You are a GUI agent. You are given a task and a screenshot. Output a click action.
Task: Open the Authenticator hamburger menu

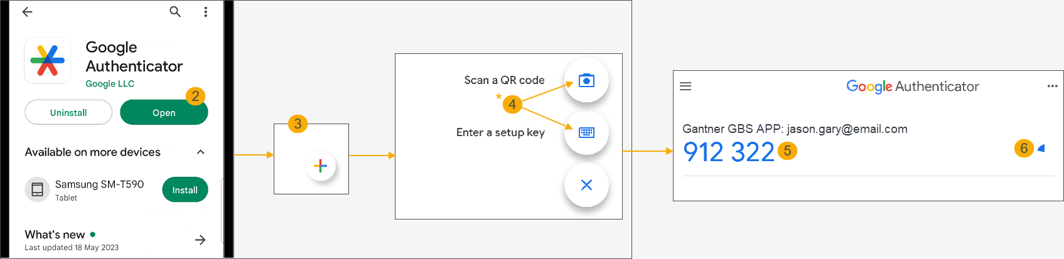(685, 87)
